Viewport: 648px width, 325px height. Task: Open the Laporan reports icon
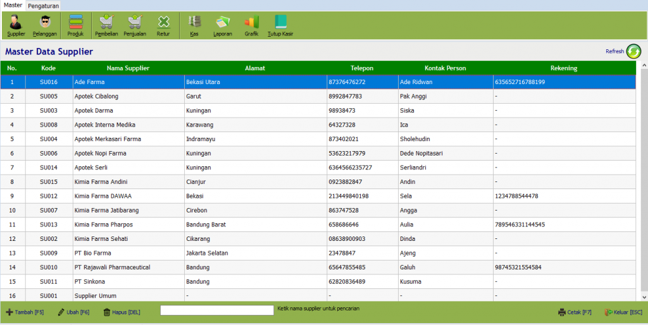coord(223,24)
